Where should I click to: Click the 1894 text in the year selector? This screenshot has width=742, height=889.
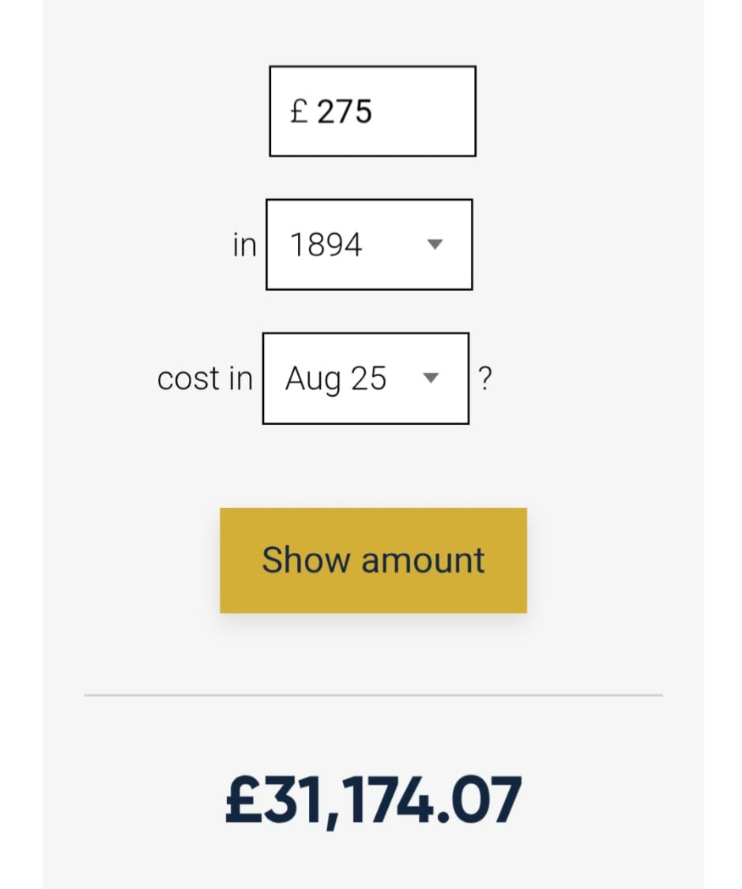(x=326, y=245)
